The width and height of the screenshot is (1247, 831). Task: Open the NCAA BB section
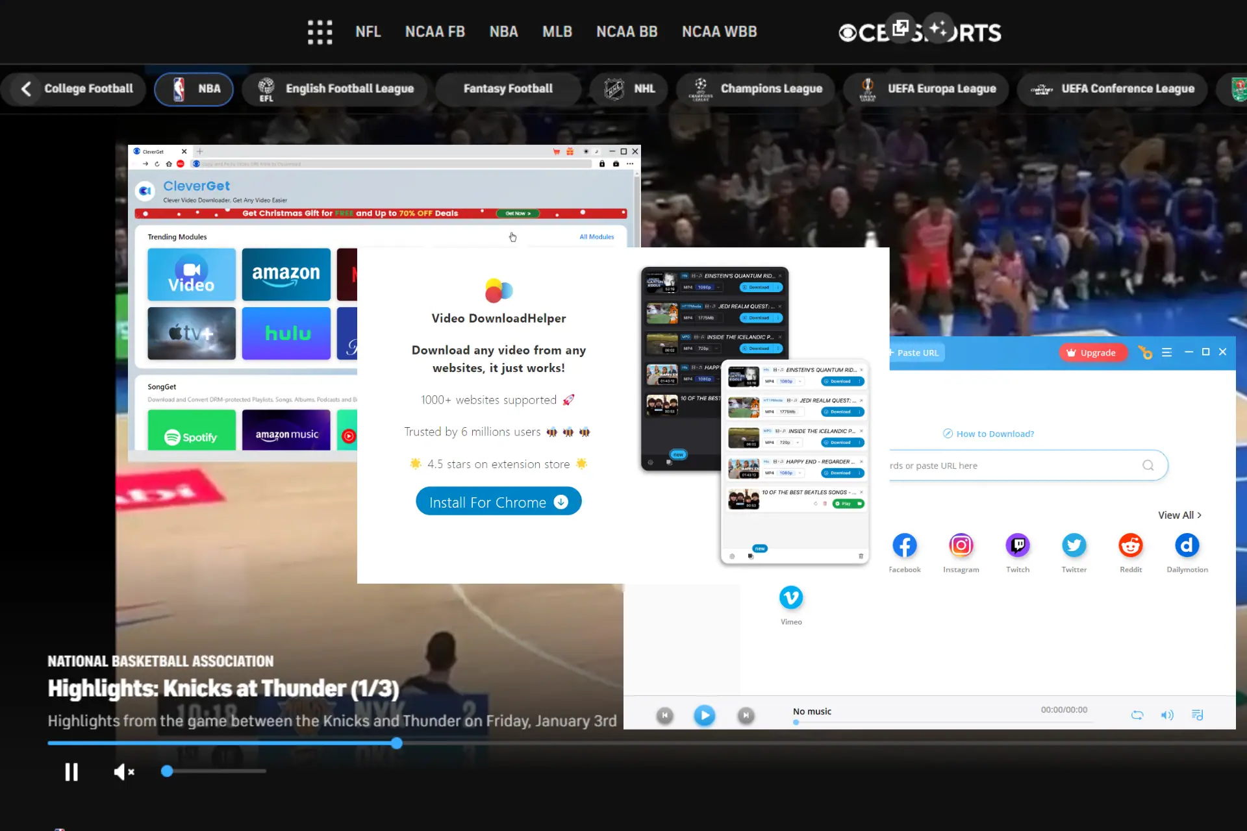click(627, 32)
